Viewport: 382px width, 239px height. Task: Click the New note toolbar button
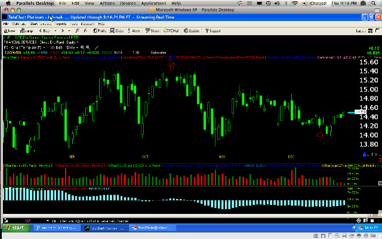tap(10, 30)
